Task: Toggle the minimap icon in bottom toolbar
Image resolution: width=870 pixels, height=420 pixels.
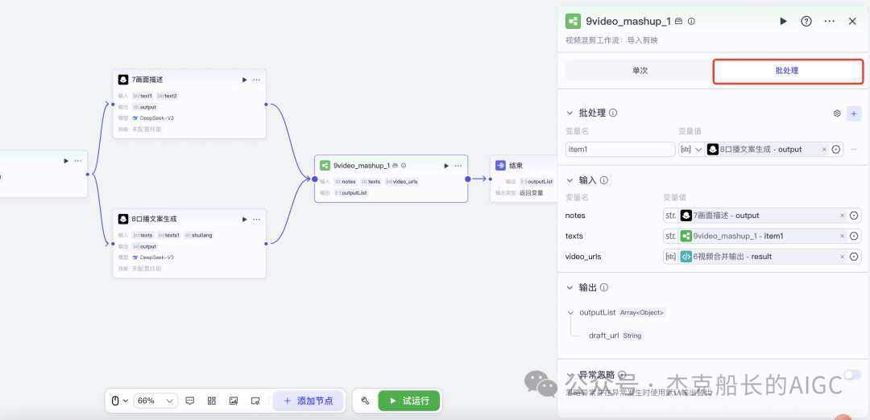Action: [255, 401]
